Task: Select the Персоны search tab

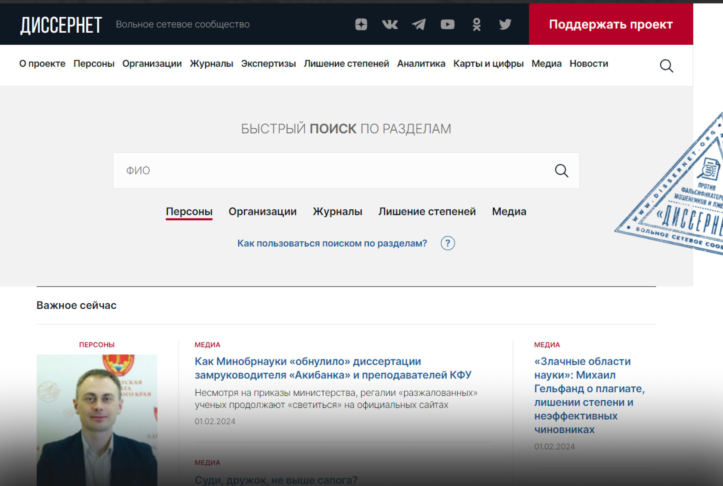Action: pos(189,212)
